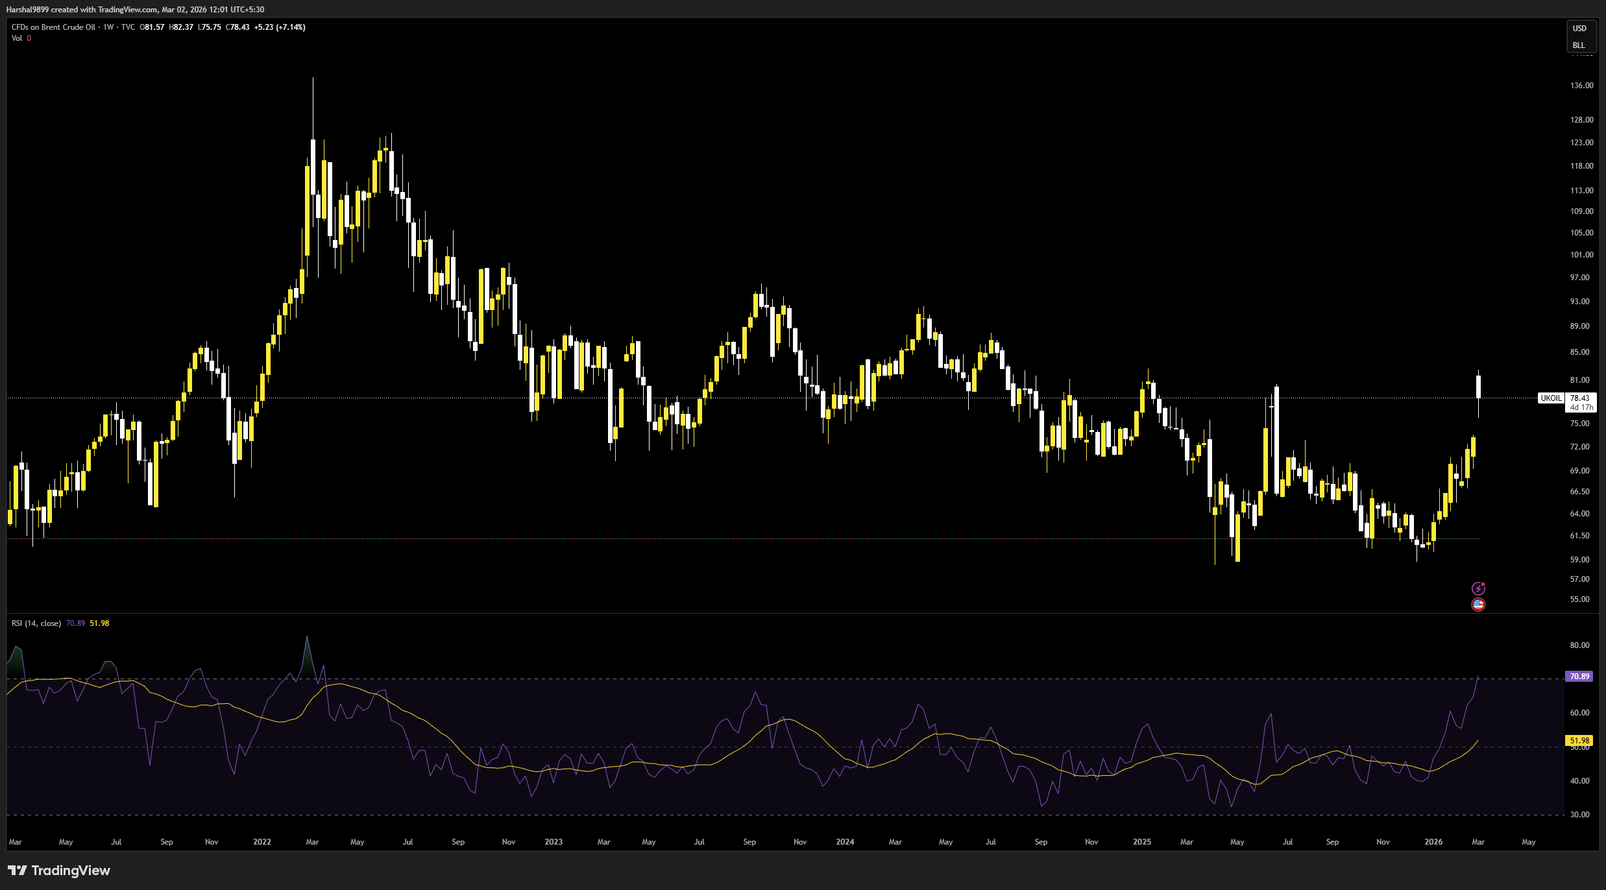Click the TVC exchange label in legend
Viewport: 1606px width, 890px height.
pos(128,27)
